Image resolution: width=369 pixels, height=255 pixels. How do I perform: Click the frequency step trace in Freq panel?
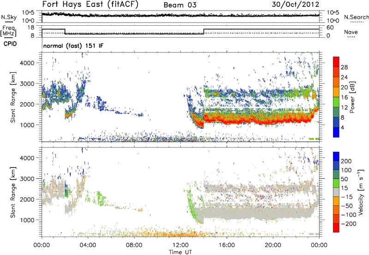(x=180, y=32)
